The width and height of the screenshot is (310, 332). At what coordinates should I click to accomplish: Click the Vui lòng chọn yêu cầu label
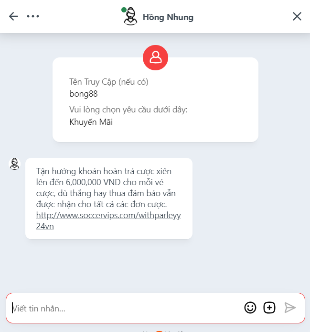click(128, 110)
